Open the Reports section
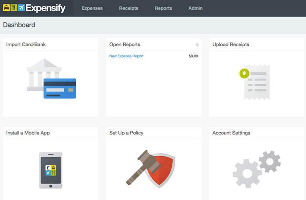This screenshot has height=200, width=306. click(163, 8)
